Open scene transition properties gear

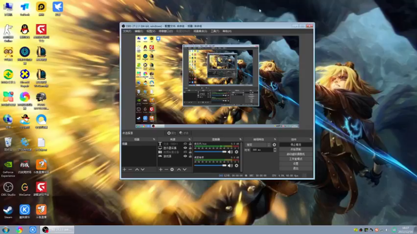coord(274,145)
